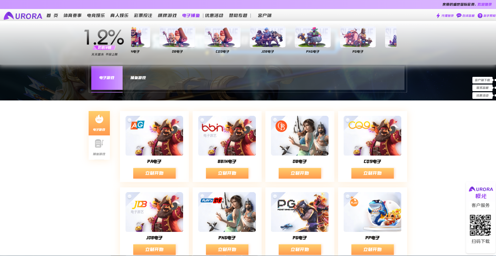
Task: Open the 客户端 menu item
Action: pos(265,16)
